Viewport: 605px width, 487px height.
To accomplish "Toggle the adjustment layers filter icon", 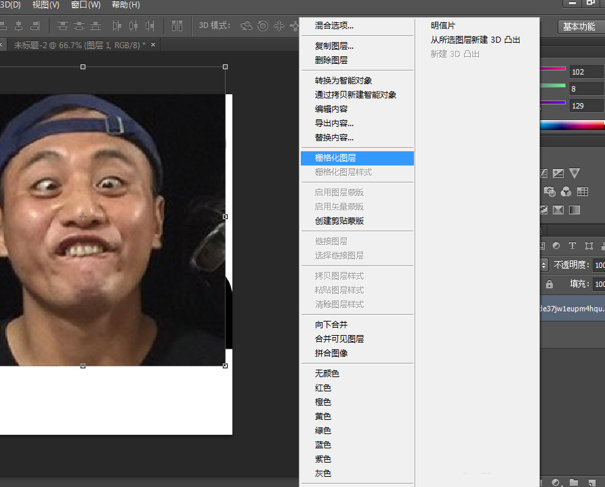I will tap(556, 245).
